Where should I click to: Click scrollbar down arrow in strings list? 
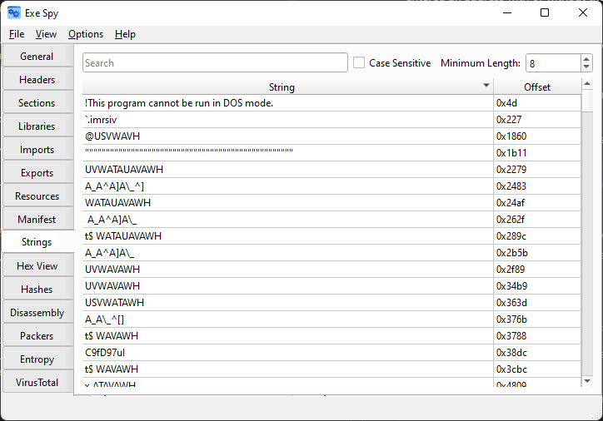click(x=587, y=381)
